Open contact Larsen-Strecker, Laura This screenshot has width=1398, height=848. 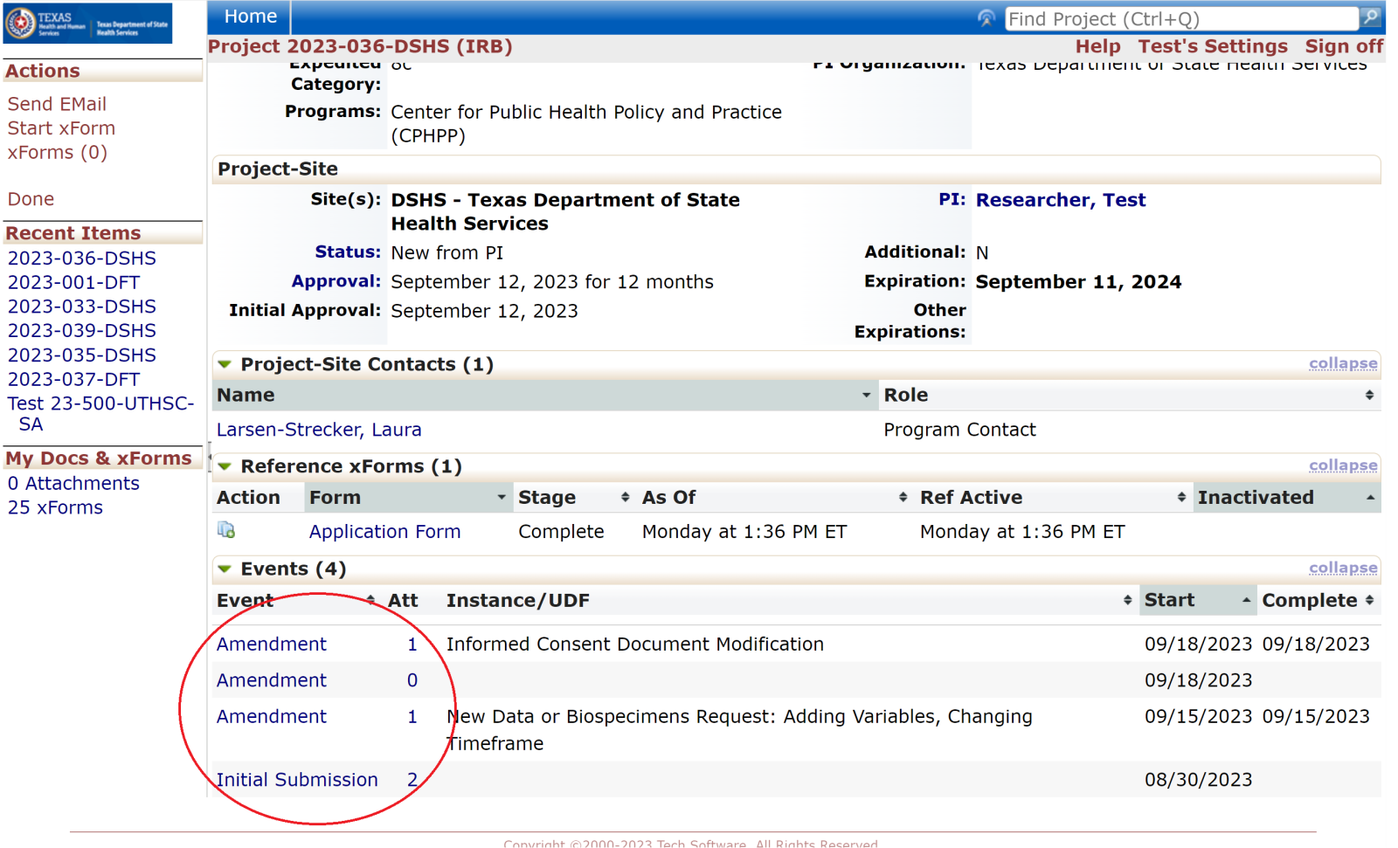click(318, 429)
